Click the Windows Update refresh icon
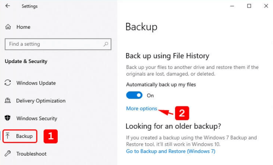 pos(8,83)
